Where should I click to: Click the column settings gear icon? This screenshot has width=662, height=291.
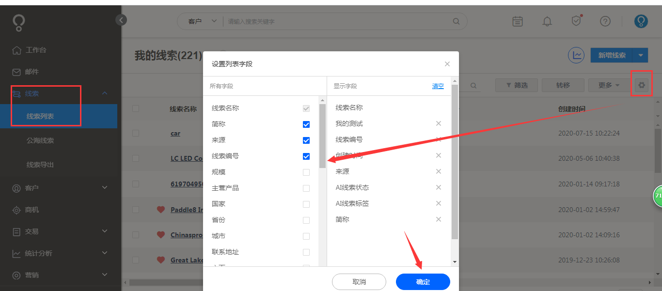(x=641, y=85)
